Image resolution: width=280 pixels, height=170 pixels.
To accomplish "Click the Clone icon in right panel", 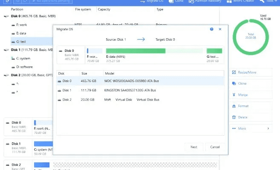I will point(234,83).
